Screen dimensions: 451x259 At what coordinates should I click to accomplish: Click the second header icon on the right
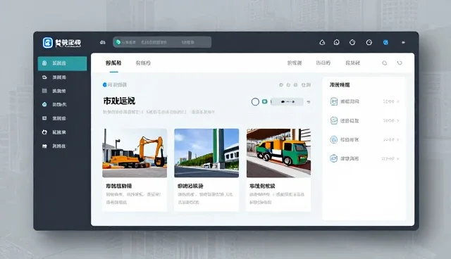[x=337, y=42]
